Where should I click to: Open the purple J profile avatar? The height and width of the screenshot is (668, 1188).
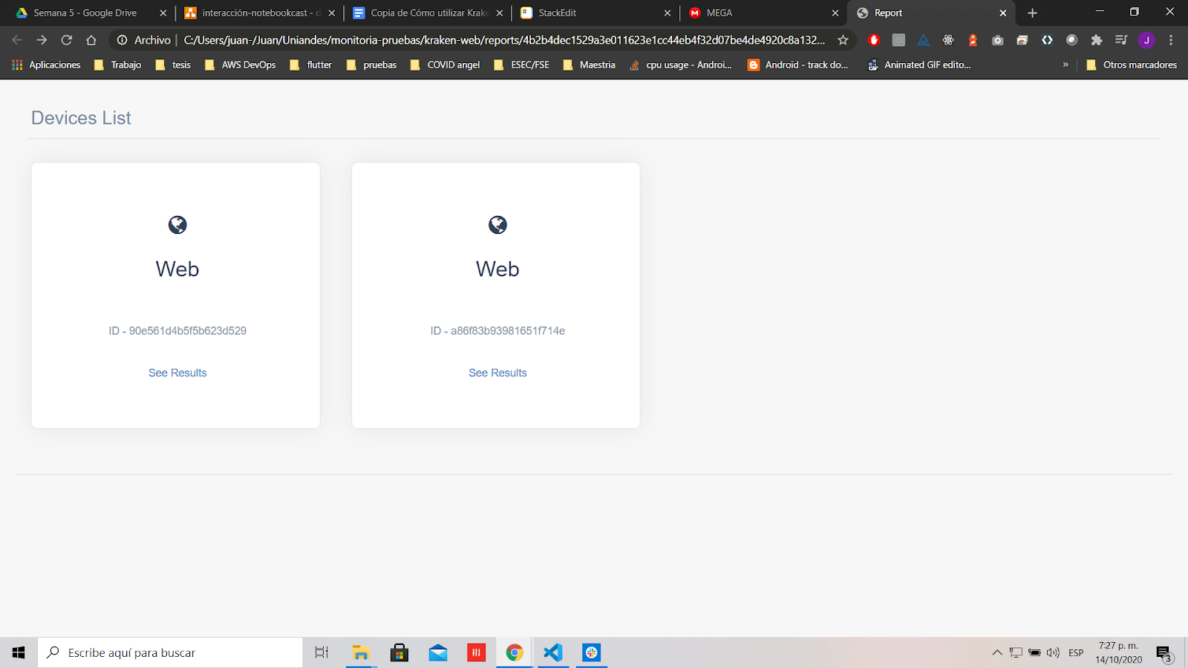pyautogui.click(x=1146, y=40)
